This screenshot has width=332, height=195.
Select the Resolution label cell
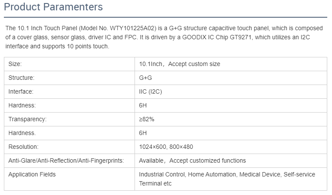point(69,147)
